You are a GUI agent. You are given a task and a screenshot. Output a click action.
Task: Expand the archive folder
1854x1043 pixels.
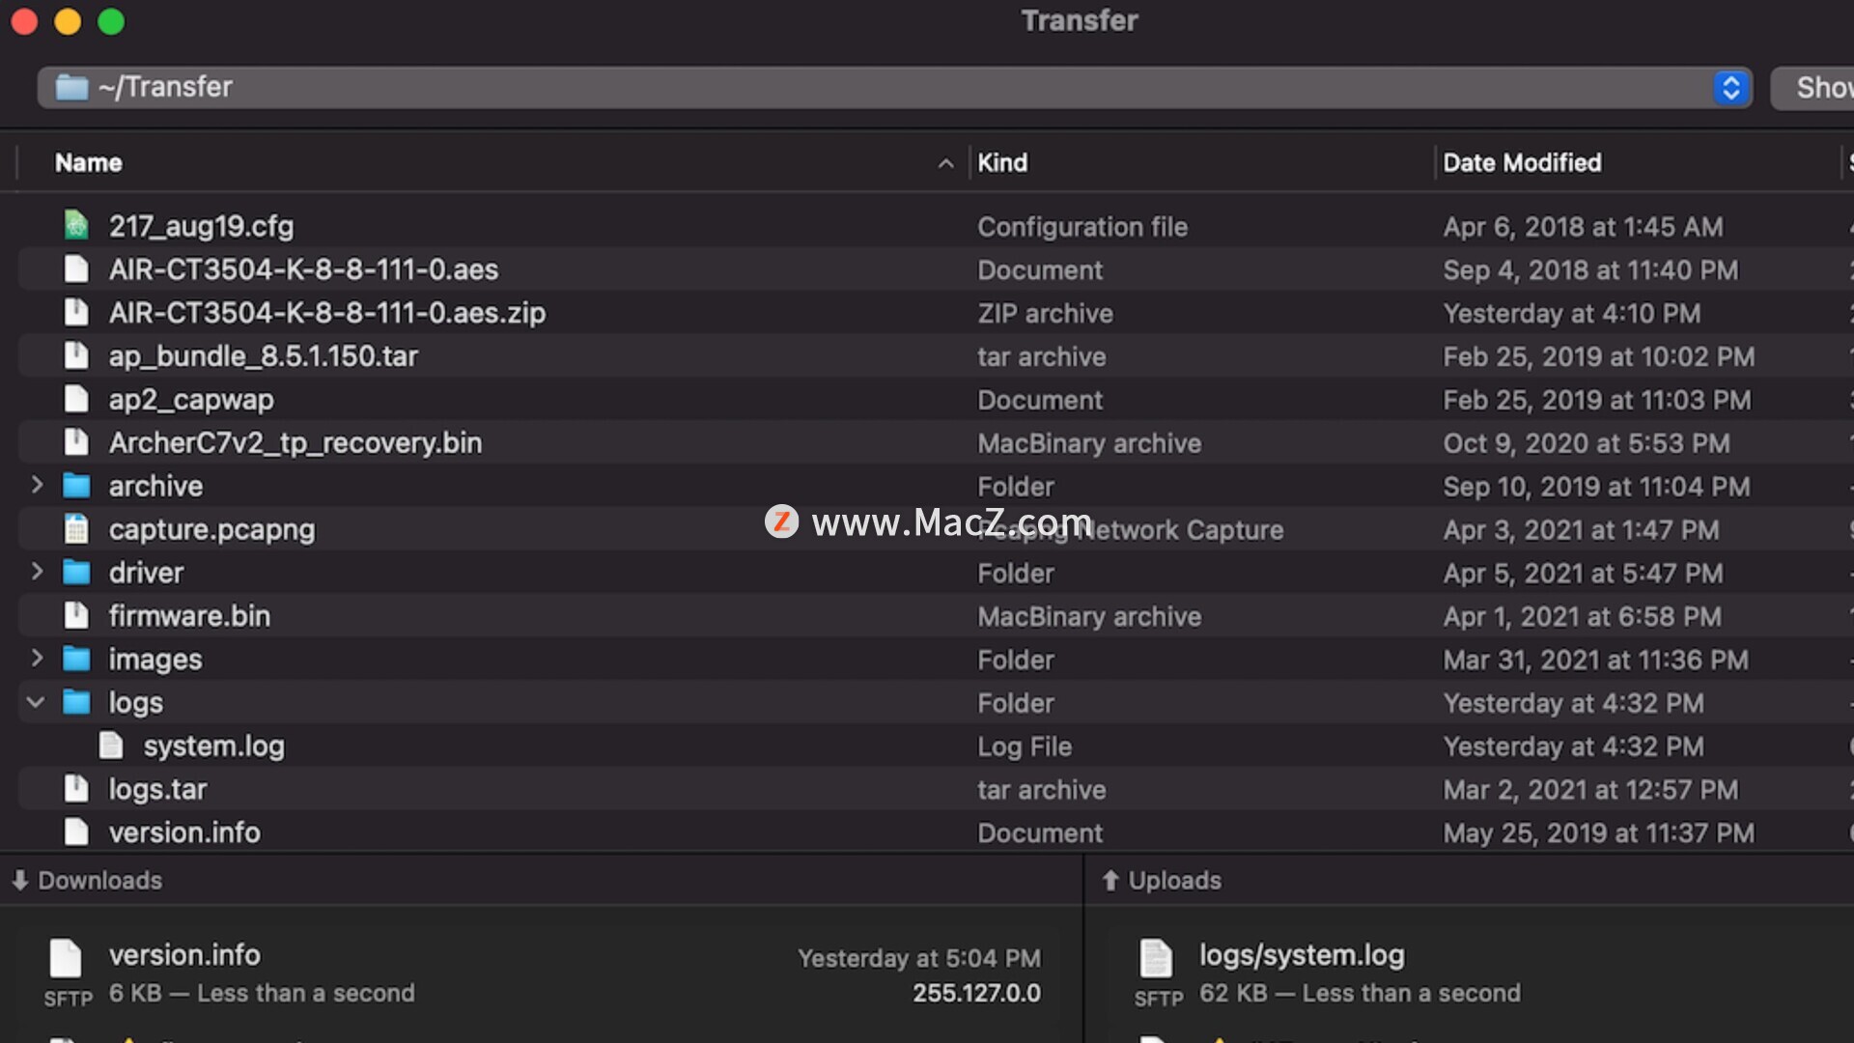tap(37, 485)
